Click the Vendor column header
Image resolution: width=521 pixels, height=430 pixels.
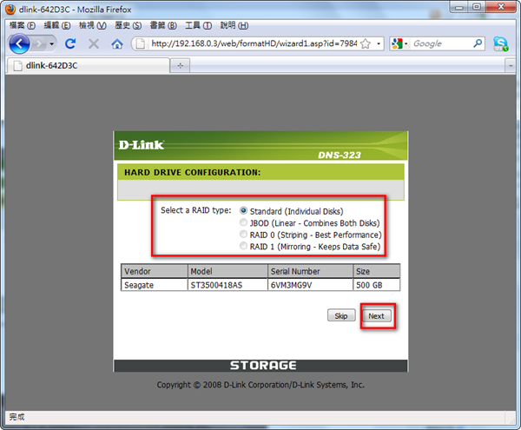pos(155,271)
